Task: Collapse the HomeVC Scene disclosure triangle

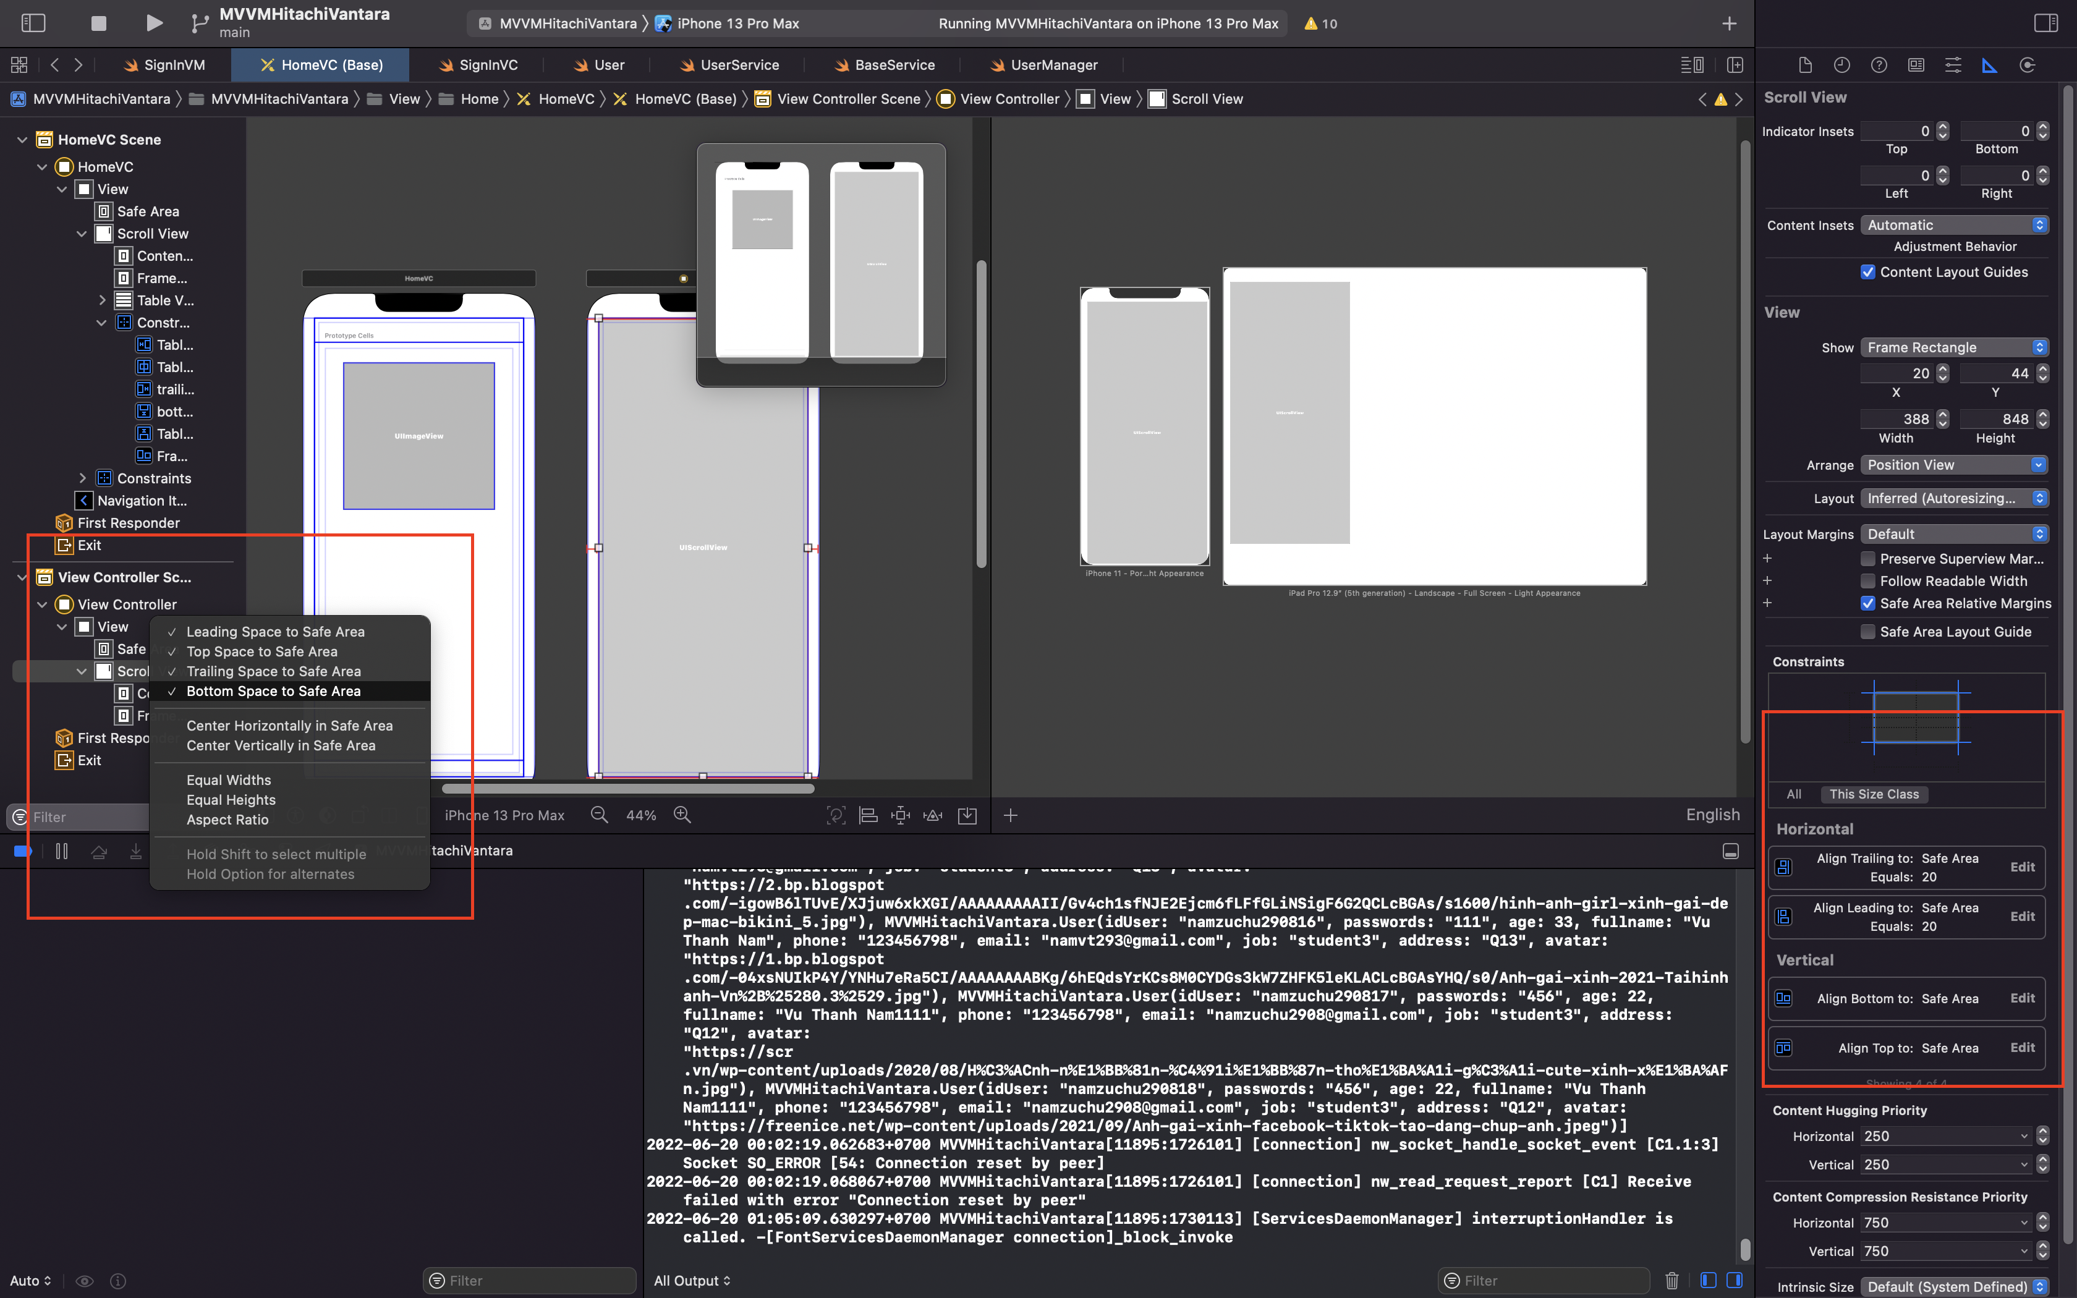Action: click(22, 140)
